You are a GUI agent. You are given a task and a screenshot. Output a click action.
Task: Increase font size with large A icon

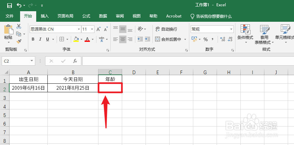98,29
